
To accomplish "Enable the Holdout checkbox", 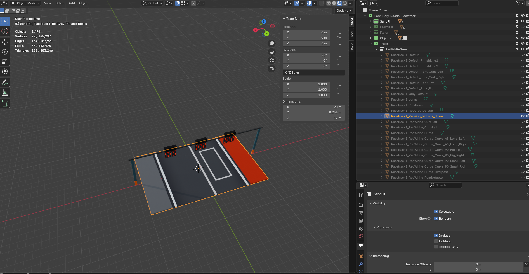I will tap(436, 241).
